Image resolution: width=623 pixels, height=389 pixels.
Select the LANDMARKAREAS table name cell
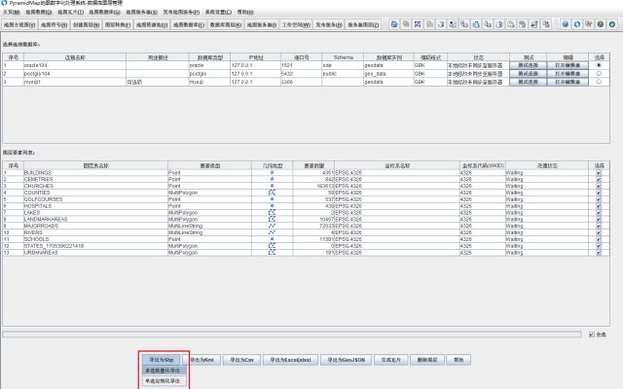[95, 219]
